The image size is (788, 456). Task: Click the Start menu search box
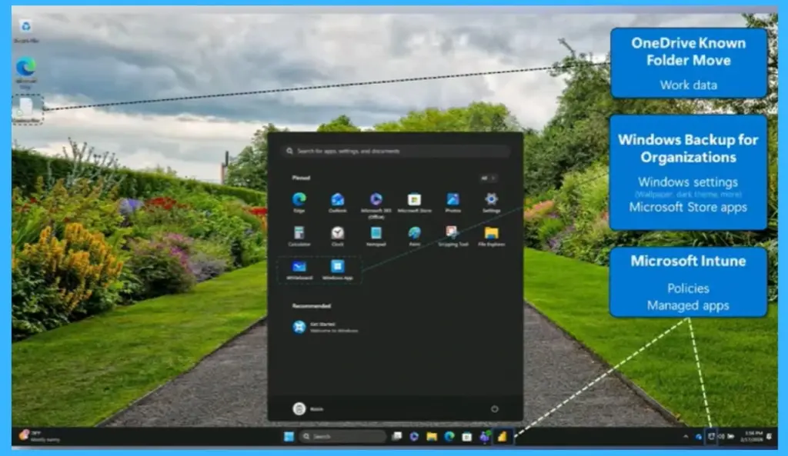(396, 151)
